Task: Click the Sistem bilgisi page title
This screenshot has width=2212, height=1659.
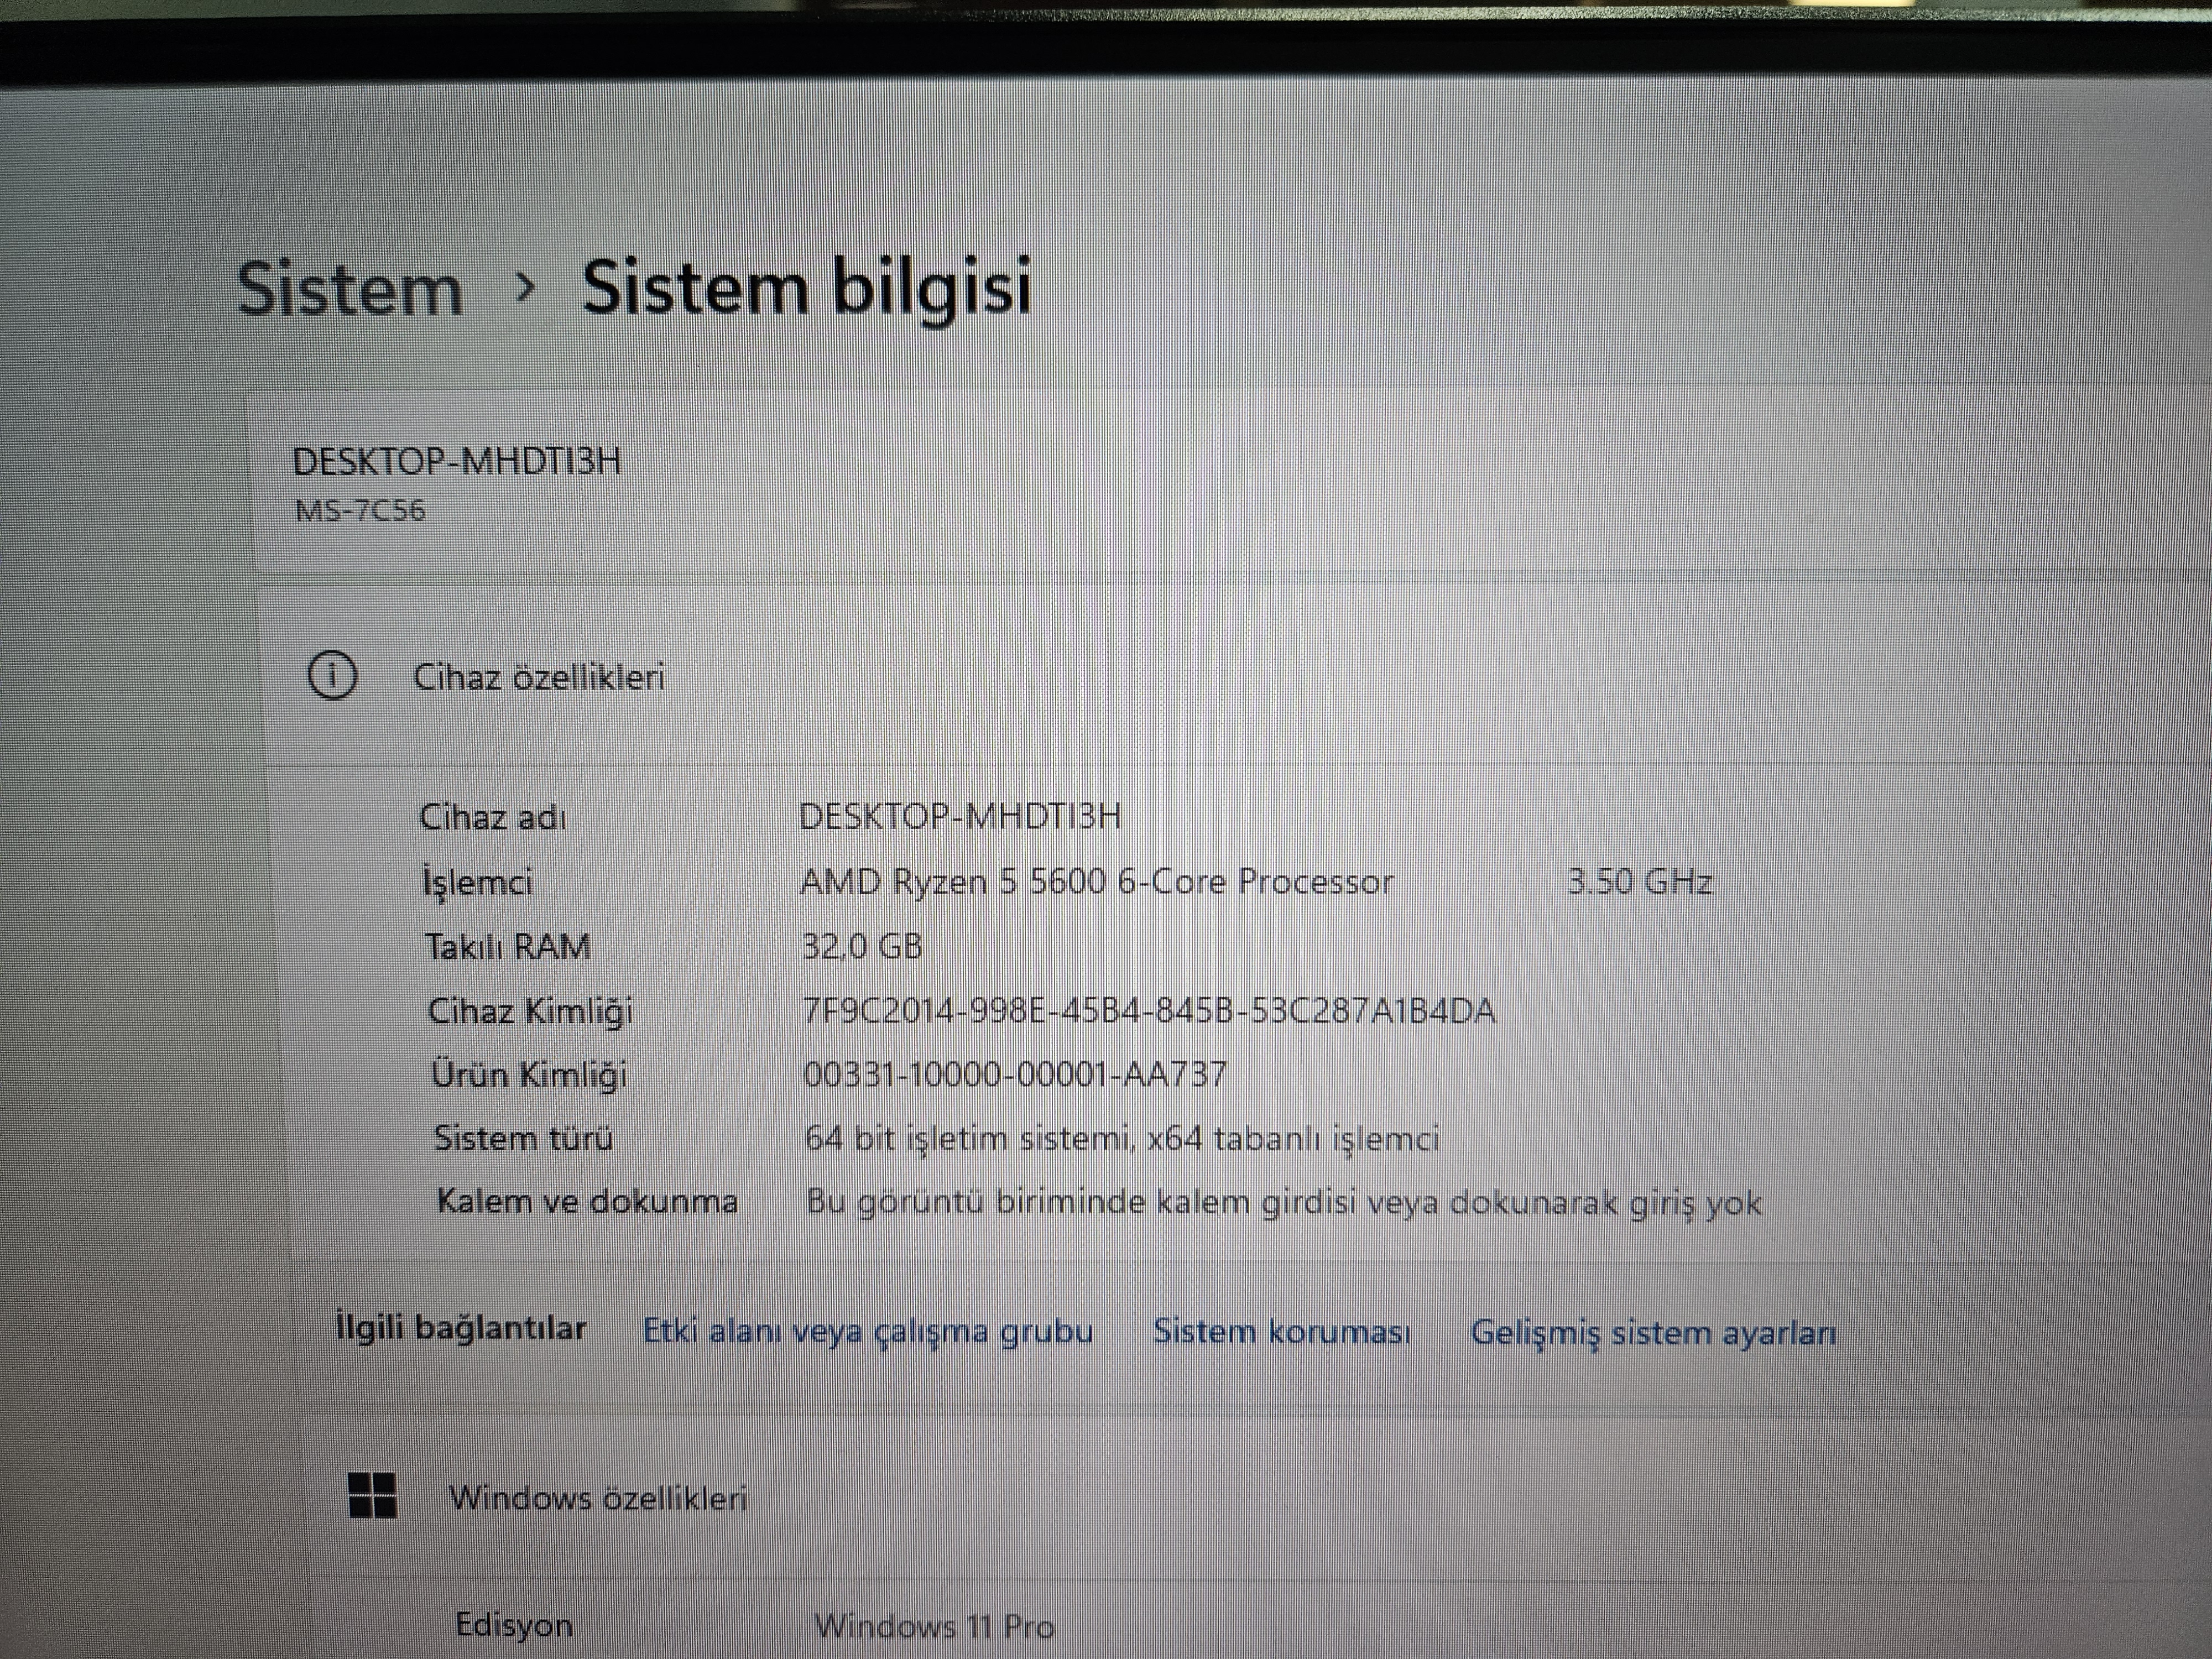Action: point(806,288)
